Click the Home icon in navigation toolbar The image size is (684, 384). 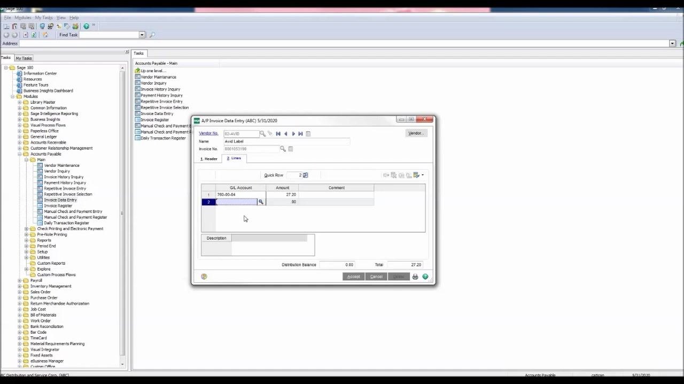45,35
